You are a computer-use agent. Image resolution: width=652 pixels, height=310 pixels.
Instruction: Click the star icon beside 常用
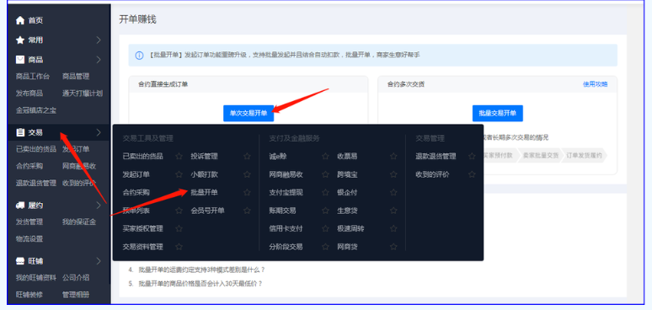point(20,40)
